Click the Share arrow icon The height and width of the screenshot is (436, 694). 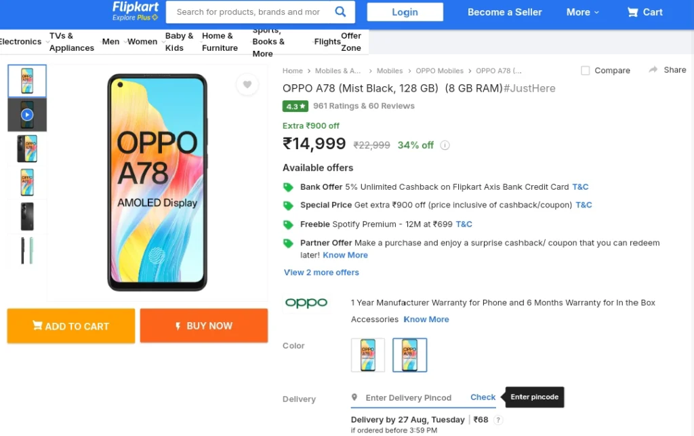click(653, 69)
